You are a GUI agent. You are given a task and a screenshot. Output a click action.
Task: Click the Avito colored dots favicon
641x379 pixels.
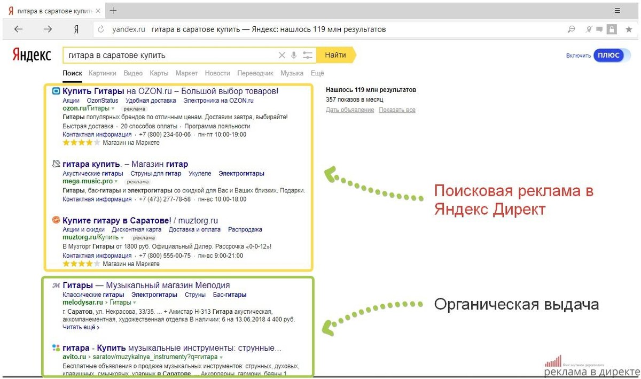[x=56, y=348]
